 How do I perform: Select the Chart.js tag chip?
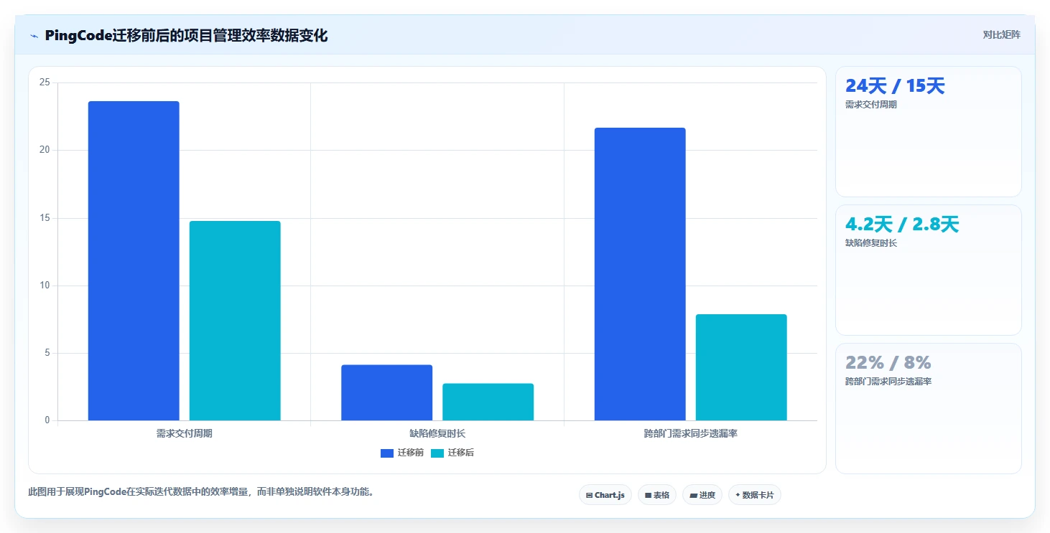pyautogui.click(x=605, y=495)
